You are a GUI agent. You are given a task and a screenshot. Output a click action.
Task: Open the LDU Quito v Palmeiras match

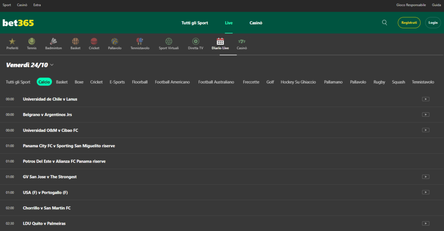click(x=44, y=223)
